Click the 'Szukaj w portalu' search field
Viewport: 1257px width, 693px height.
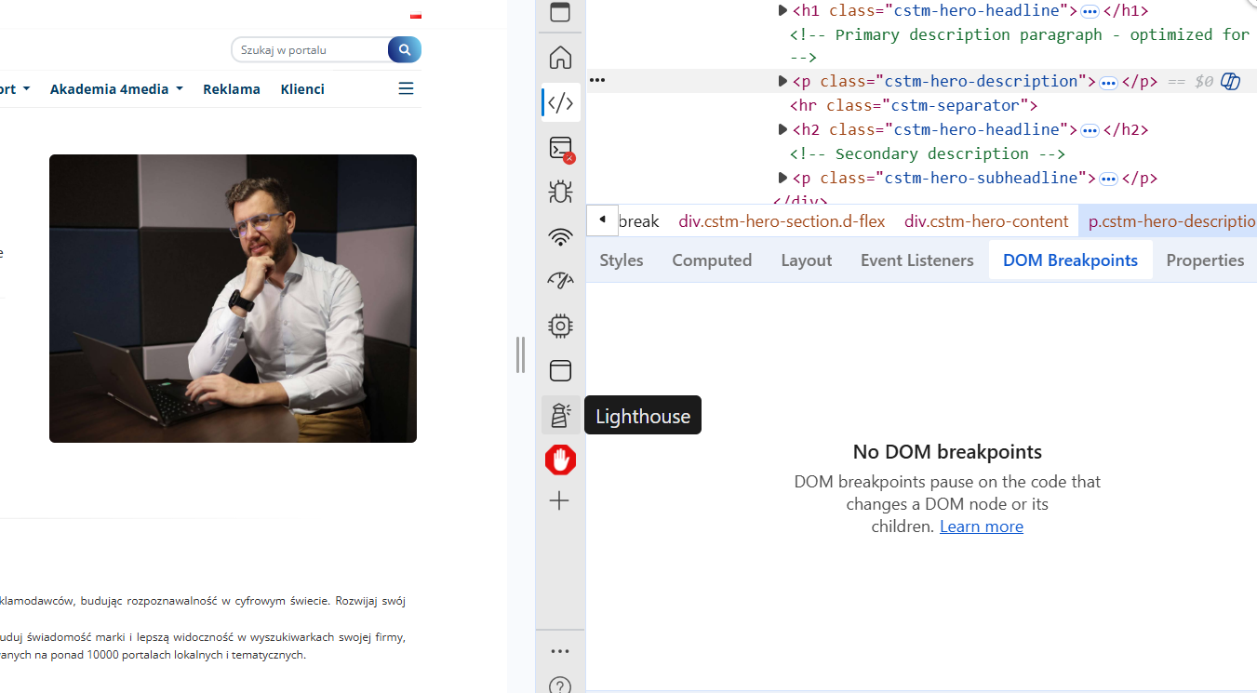coord(309,50)
